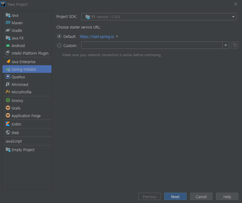Screen dimensions: 242x203
Task: Choose Maven project type
Action: click(27, 23)
